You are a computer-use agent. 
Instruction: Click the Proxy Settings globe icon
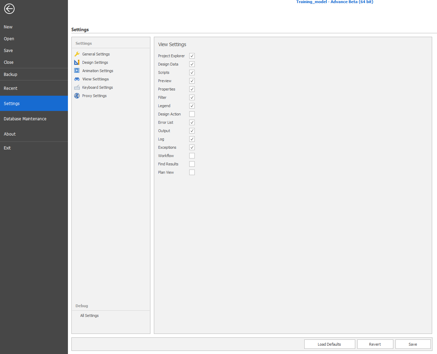[77, 96]
